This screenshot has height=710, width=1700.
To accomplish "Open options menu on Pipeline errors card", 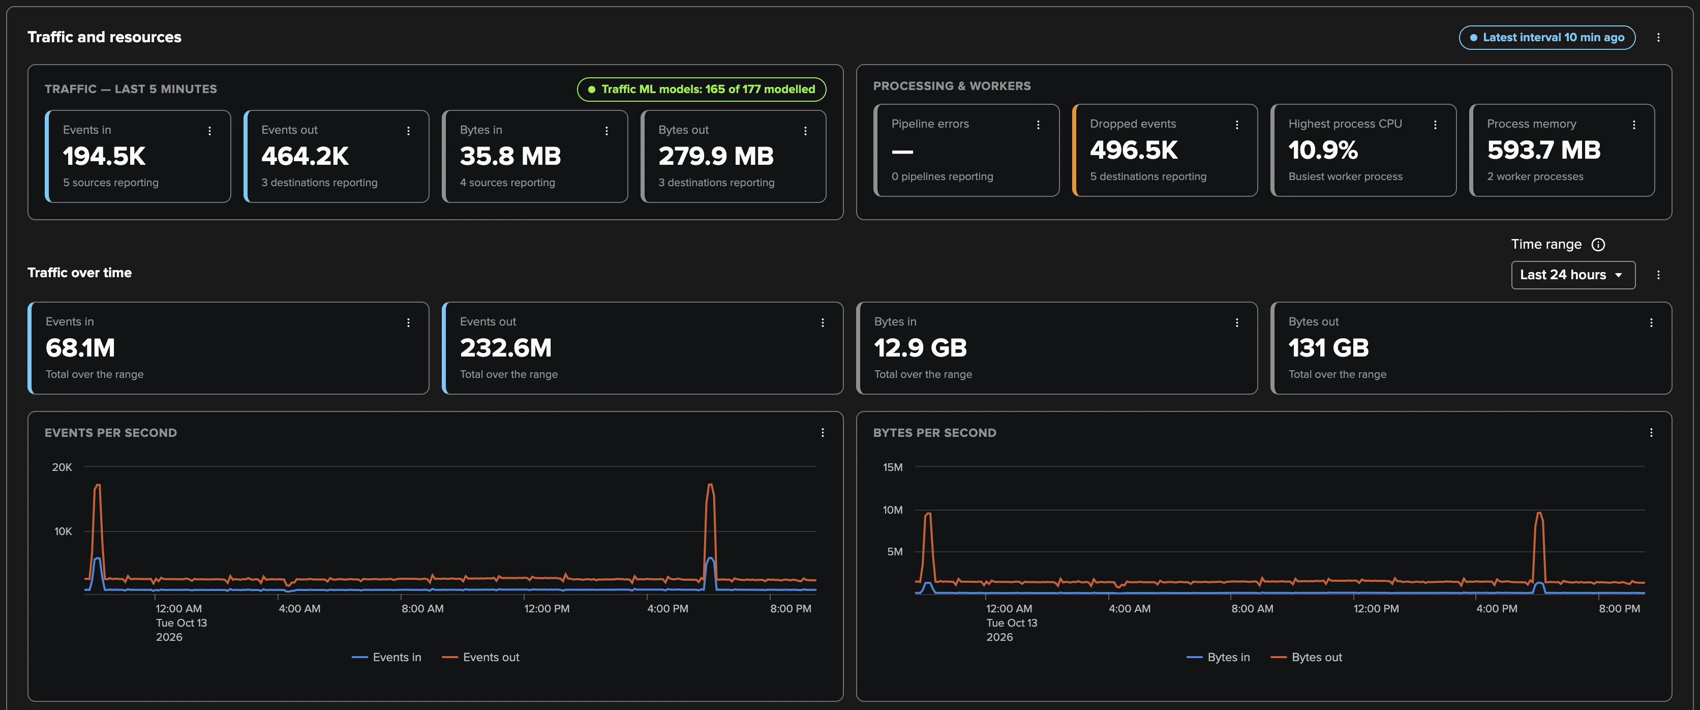I will pos(1038,125).
